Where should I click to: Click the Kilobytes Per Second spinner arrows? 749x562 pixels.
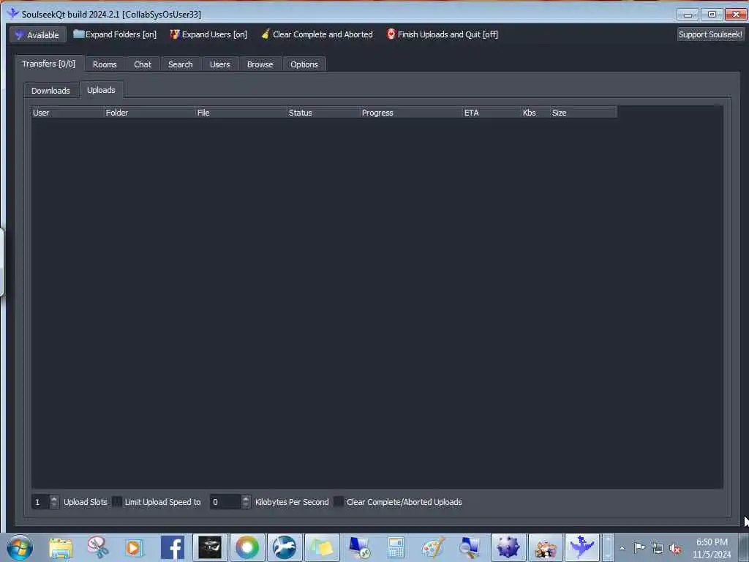(246, 502)
